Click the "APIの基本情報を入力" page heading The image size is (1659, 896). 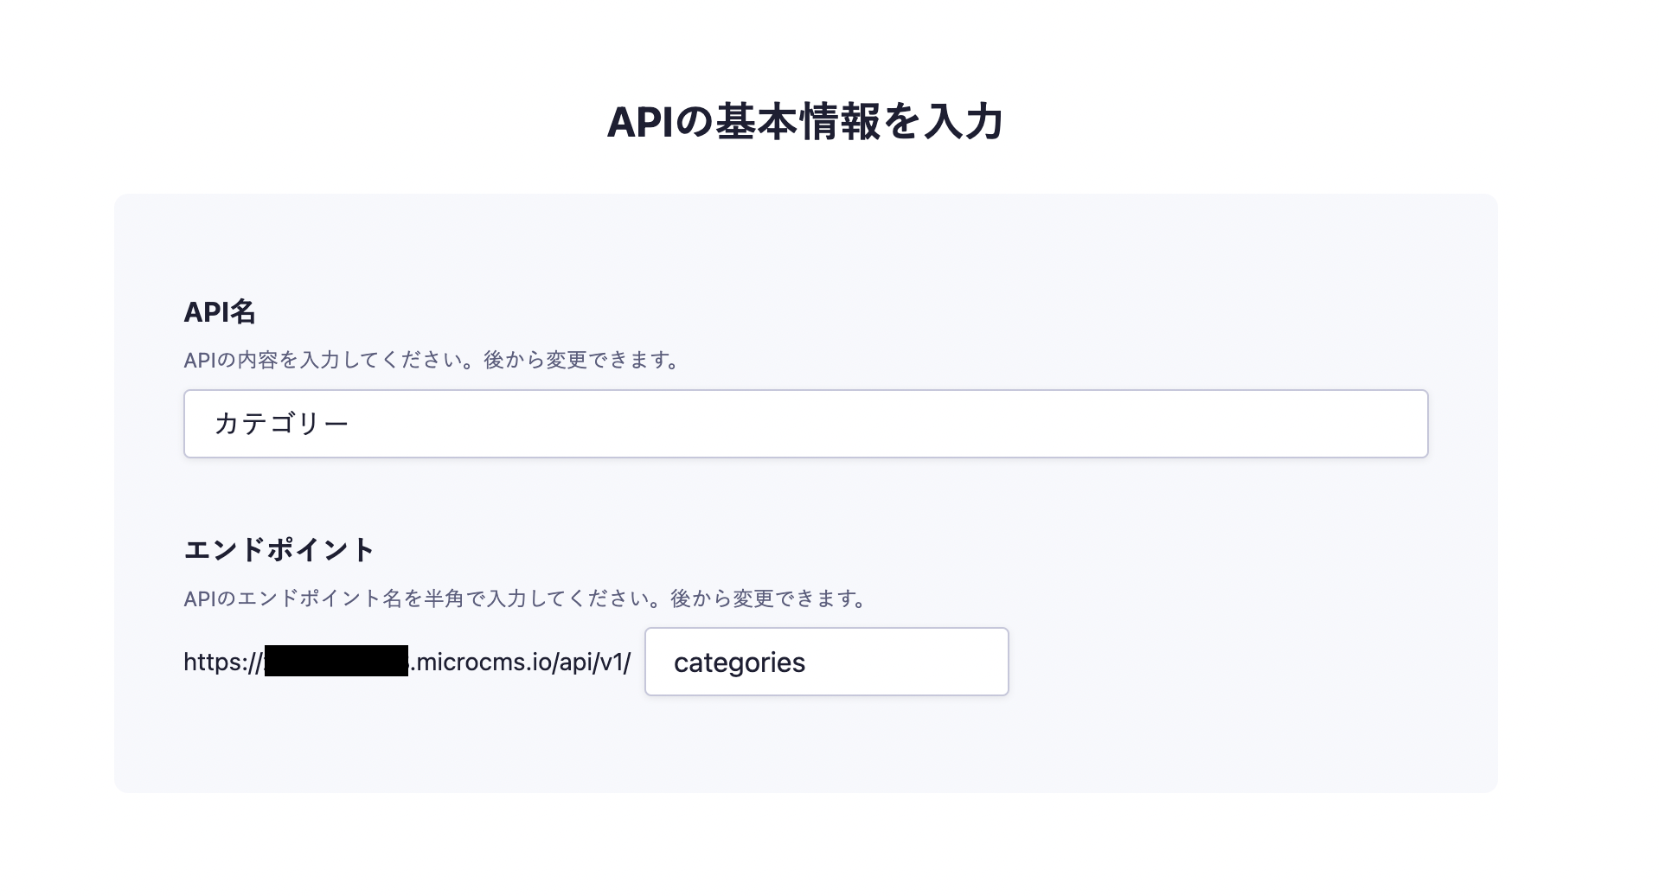click(x=804, y=122)
